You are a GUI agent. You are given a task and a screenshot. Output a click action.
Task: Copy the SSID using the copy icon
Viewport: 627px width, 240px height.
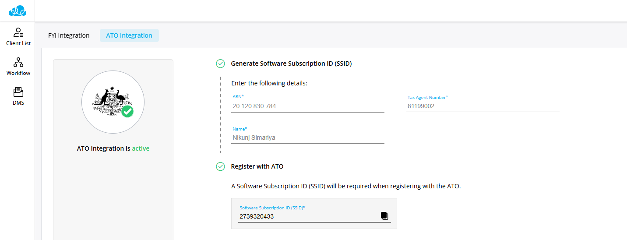384,216
